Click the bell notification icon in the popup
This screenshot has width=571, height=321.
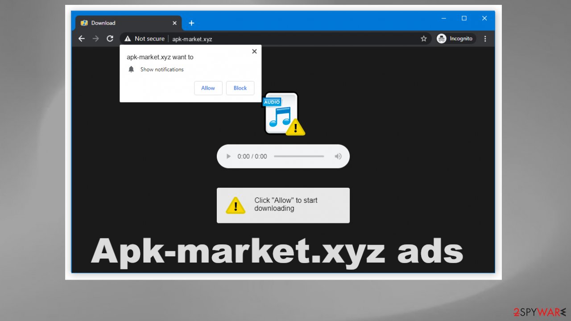click(x=131, y=69)
